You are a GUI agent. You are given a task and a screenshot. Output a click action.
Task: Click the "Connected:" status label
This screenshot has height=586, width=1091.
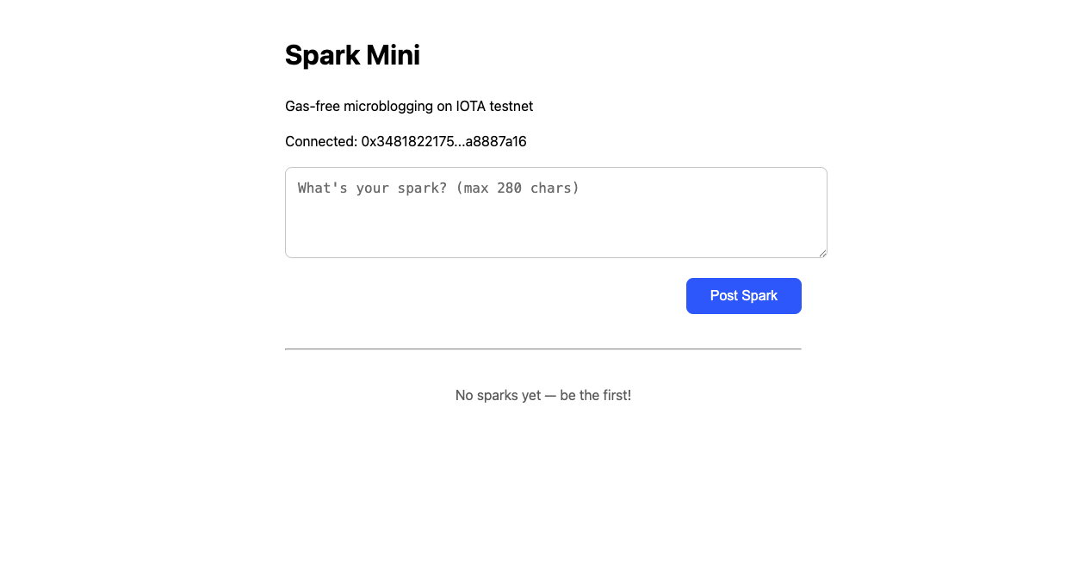[320, 141]
